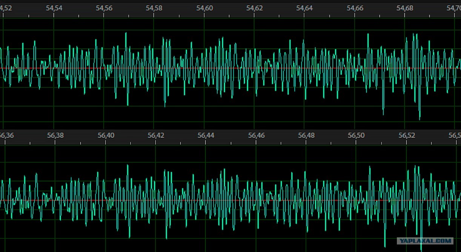This screenshot has width=461, height=252.
Task: Click the 54,68 mark on upper time ruler
Action: point(405,8)
